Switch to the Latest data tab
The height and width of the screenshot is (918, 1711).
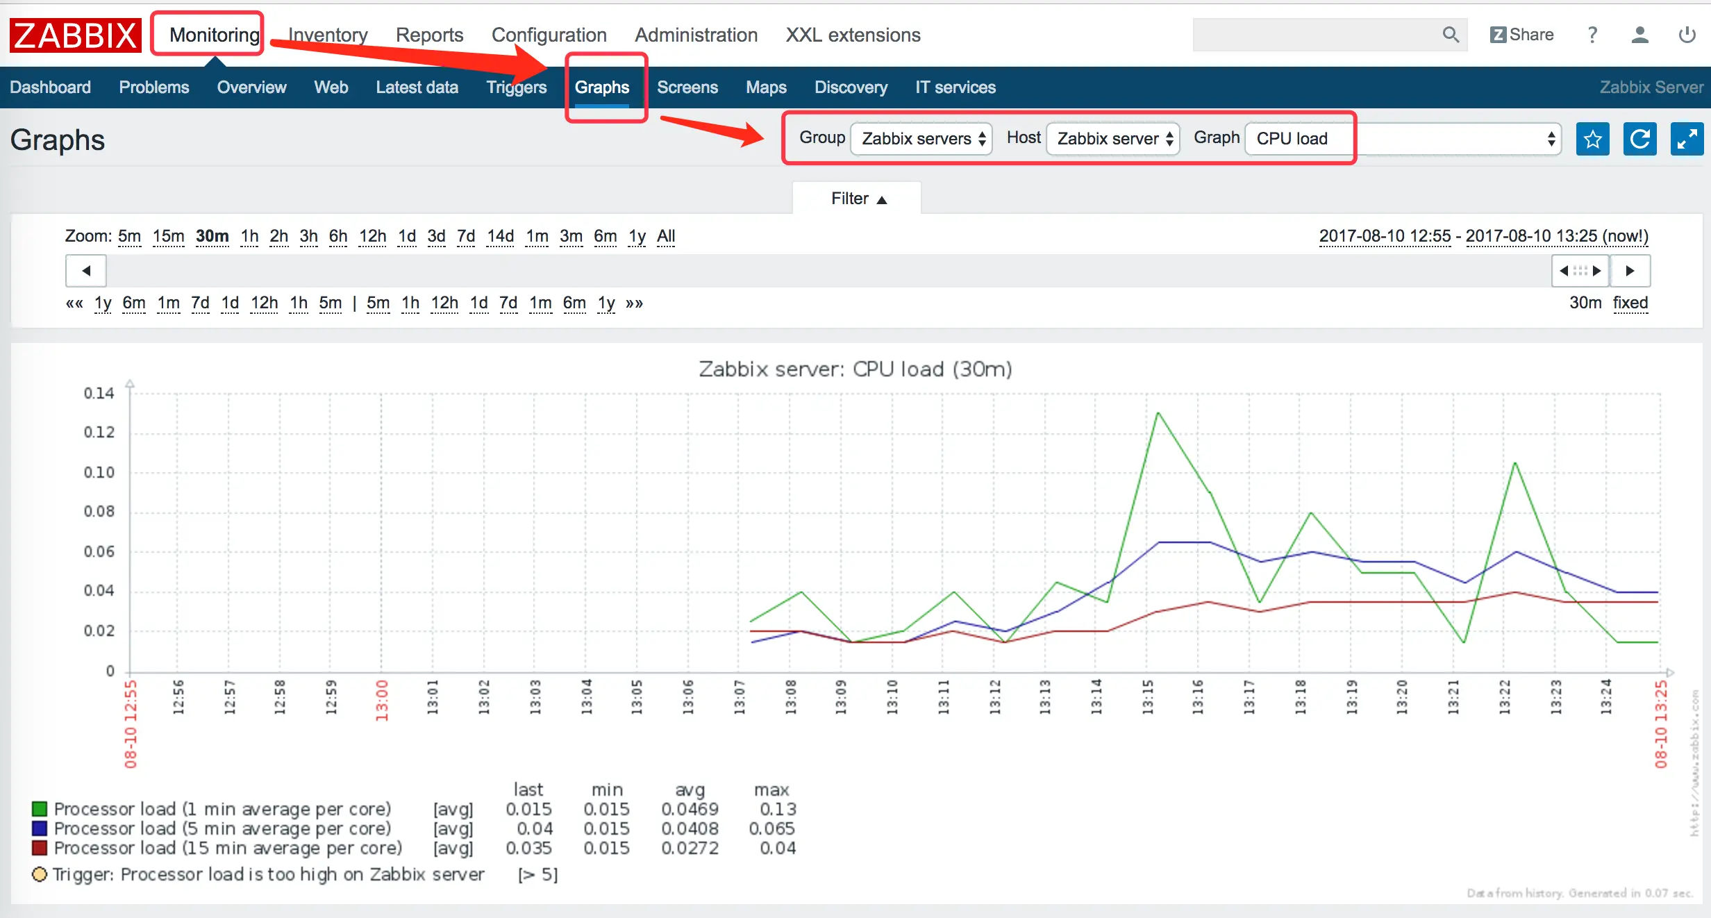417,87
